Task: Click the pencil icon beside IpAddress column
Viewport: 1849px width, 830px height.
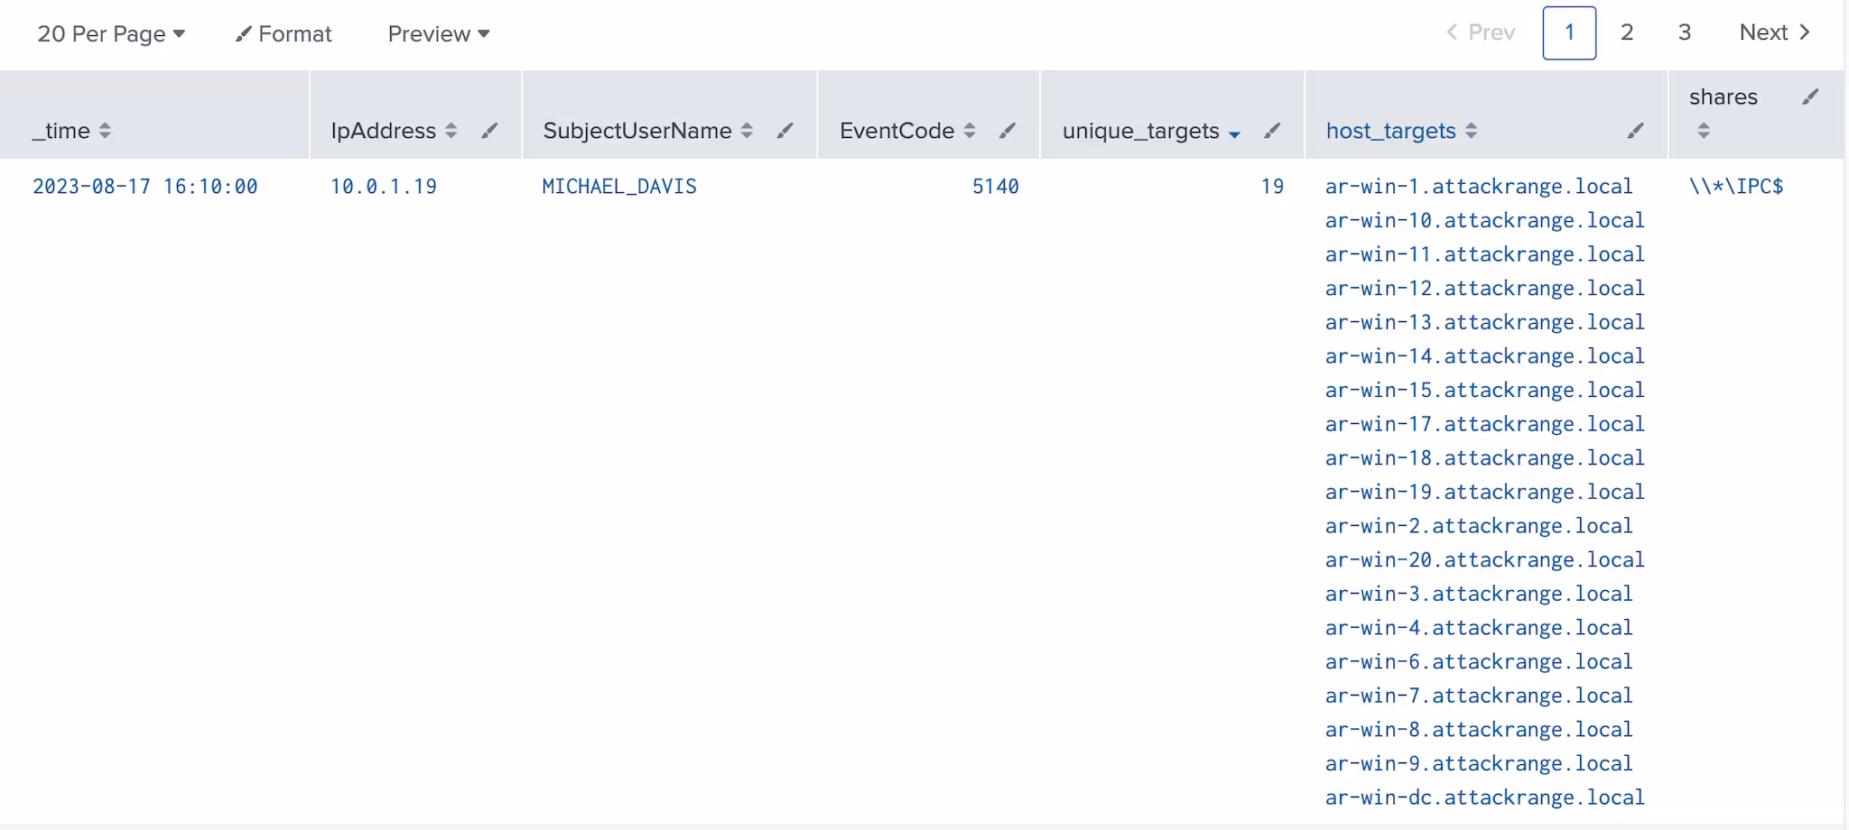Action: [489, 131]
